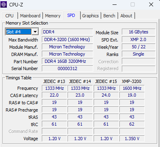Click the XMP-3200 tRC value 62
160x147 pixels.
132,124
